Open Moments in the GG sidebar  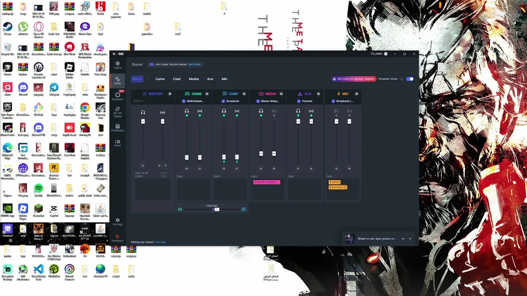click(x=117, y=96)
